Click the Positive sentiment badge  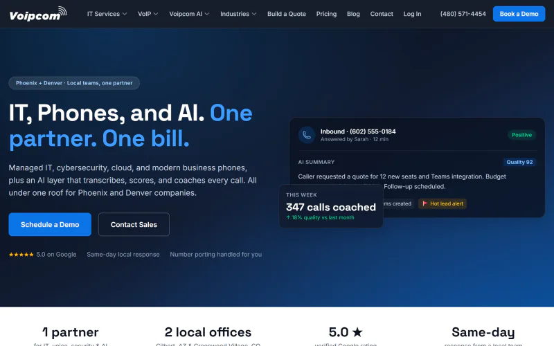coord(522,135)
